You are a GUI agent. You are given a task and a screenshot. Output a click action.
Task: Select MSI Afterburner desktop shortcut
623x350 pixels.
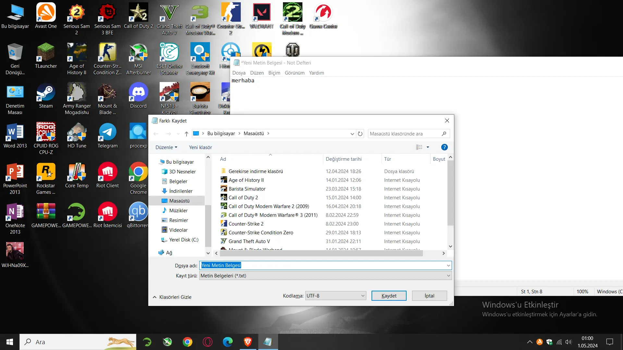(x=139, y=59)
